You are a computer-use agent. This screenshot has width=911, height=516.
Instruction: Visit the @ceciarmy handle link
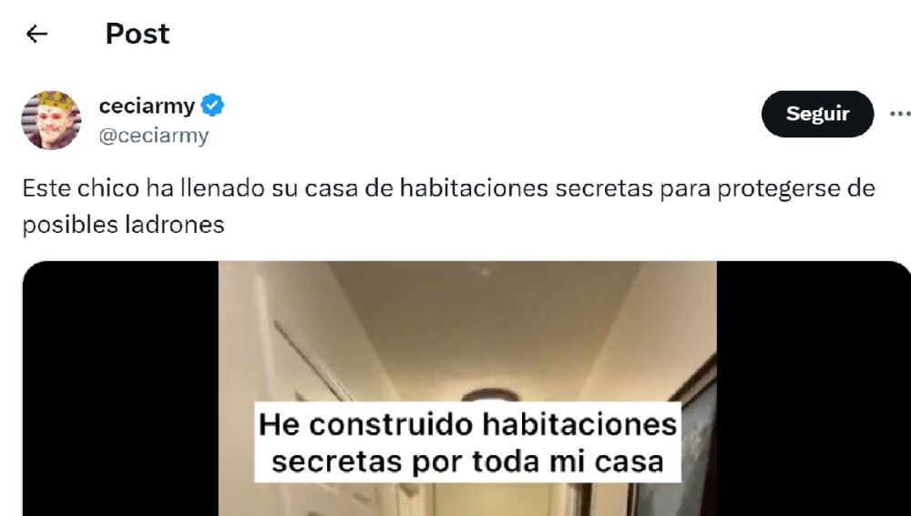[154, 136]
